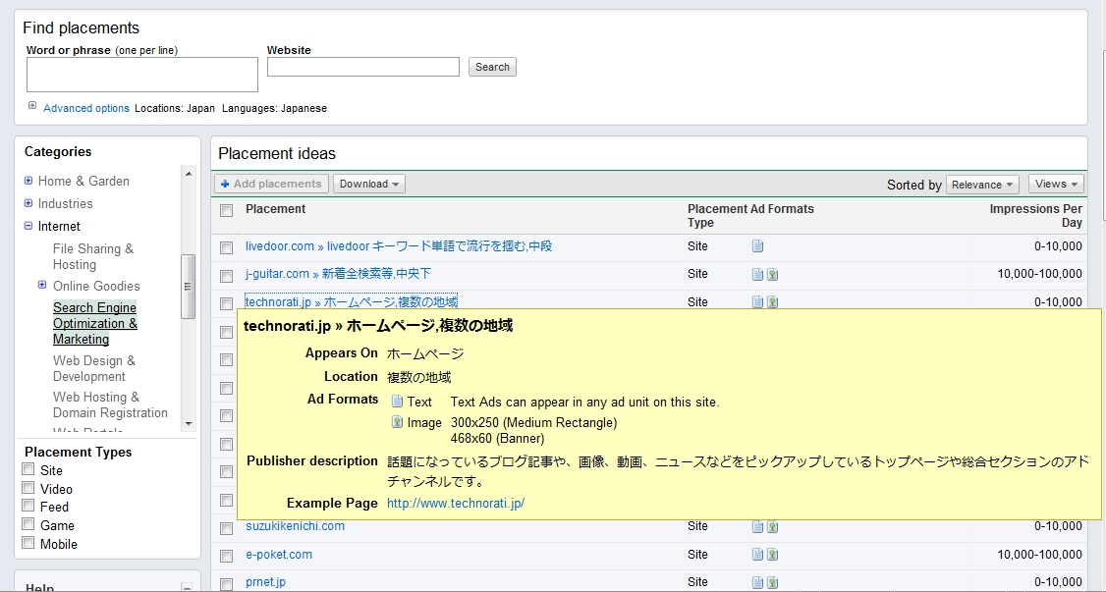Select the Online Goodies category label

click(x=96, y=286)
